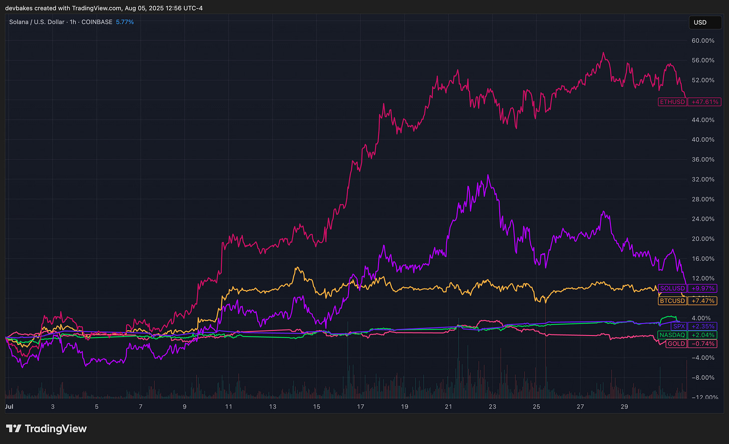Click the +7.47% BTCUSD value tag
Image resolution: width=729 pixels, height=444 pixels.
[x=703, y=301]
